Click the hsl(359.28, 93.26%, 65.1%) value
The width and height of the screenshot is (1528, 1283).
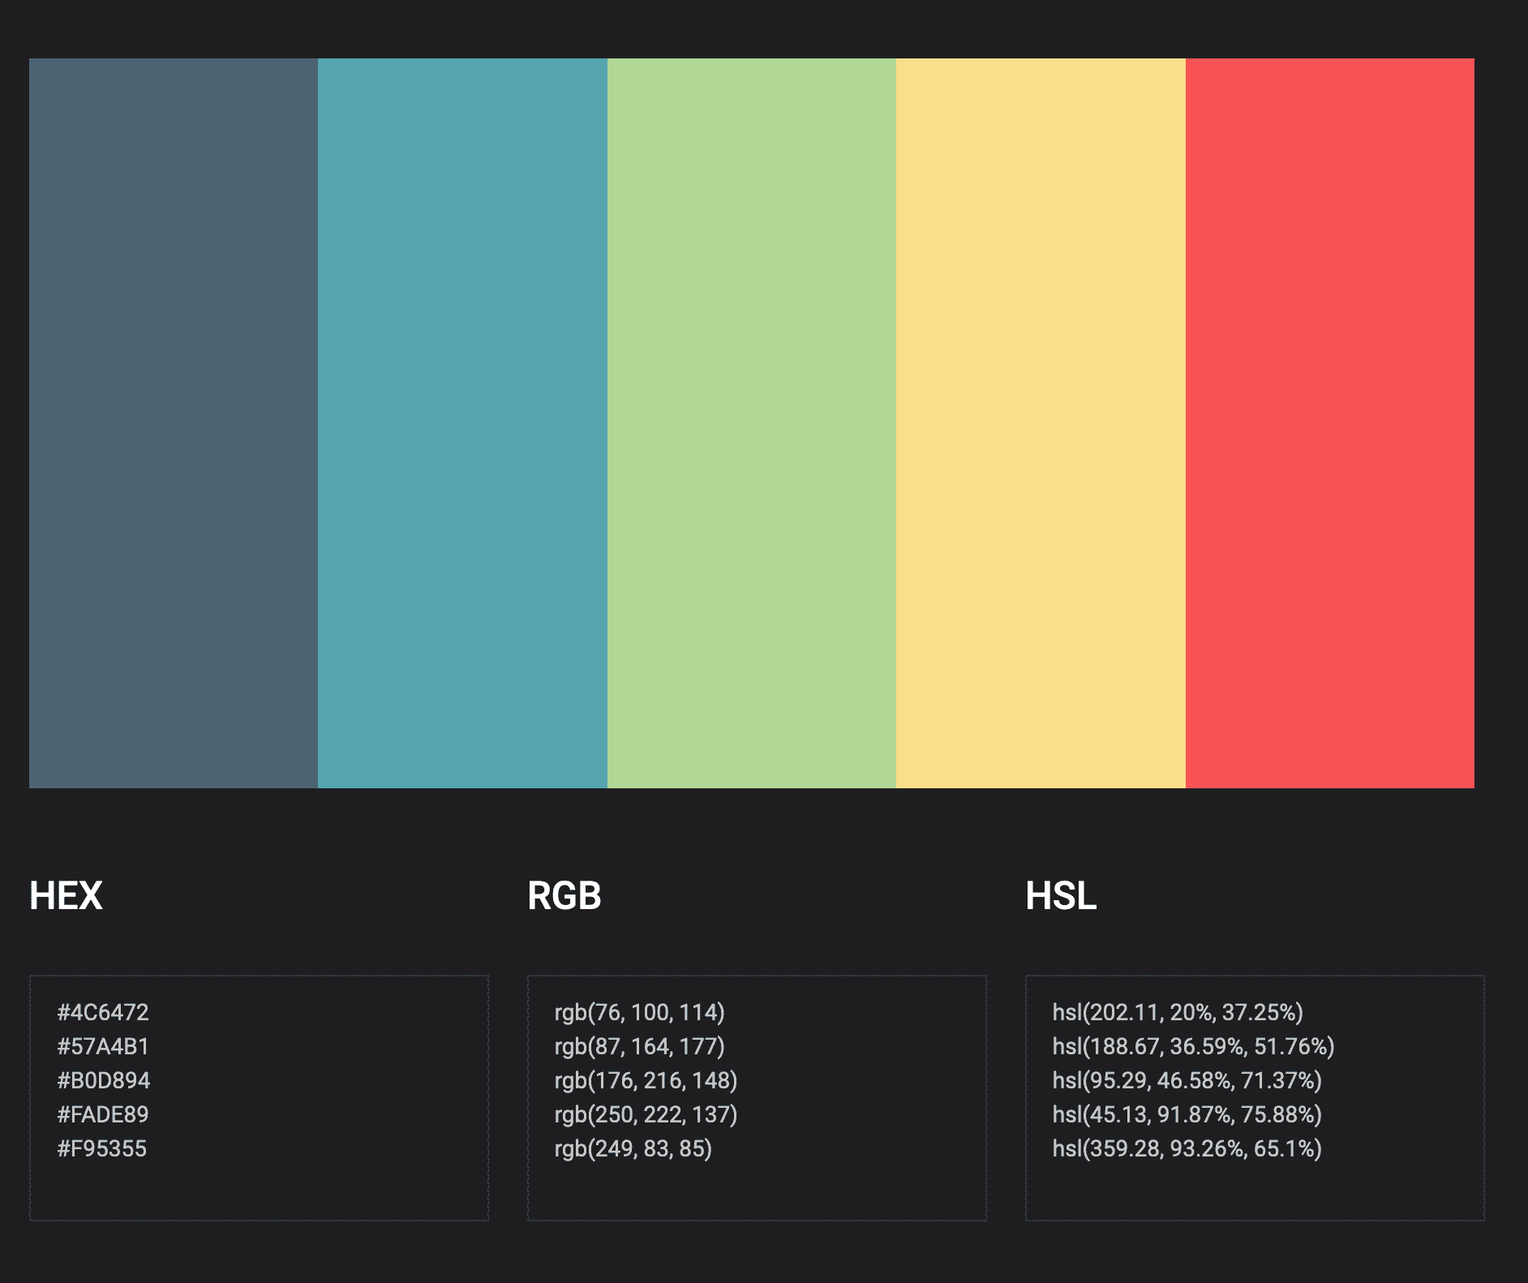point(1187,1148)
